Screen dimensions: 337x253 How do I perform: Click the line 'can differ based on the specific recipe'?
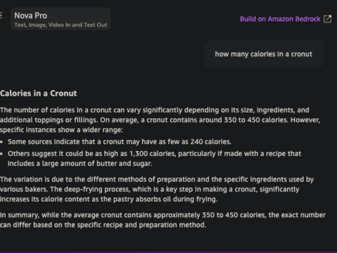click(x=103, y=225)
